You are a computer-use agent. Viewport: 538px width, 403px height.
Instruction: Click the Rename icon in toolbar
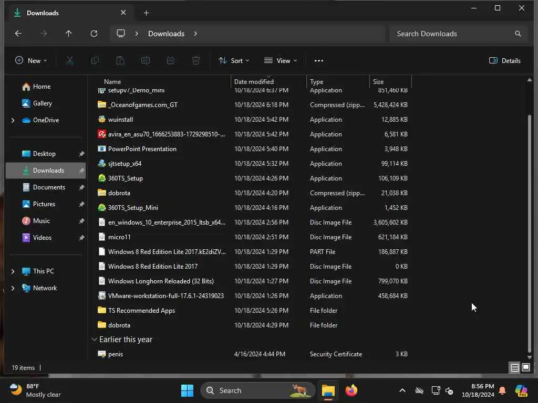pos(146,61)
